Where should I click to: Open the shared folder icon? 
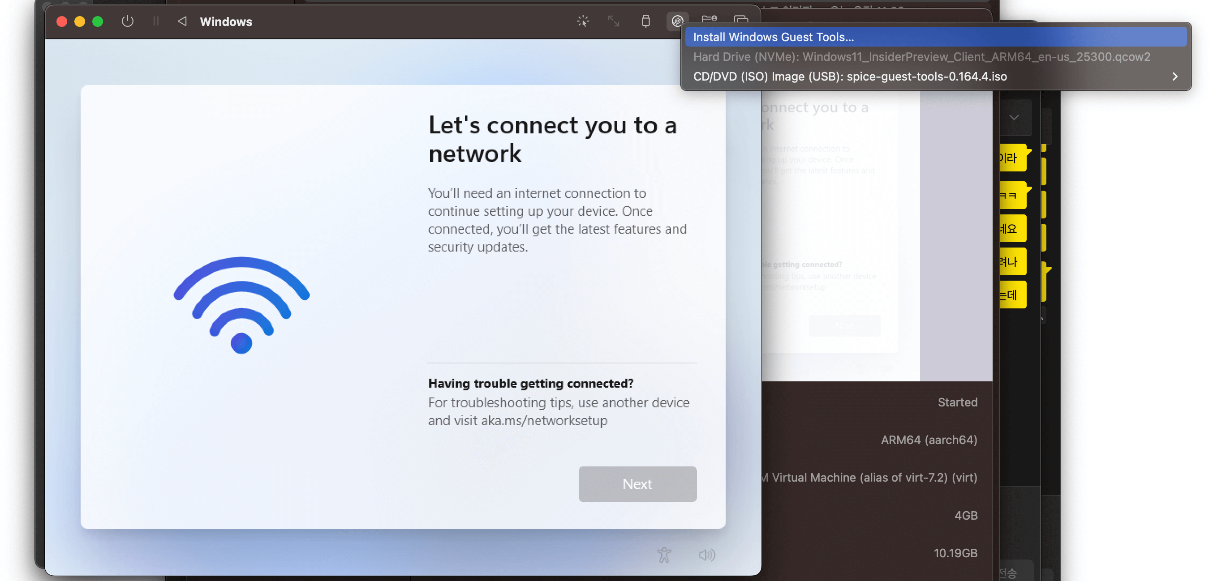(x=709, y=19)
